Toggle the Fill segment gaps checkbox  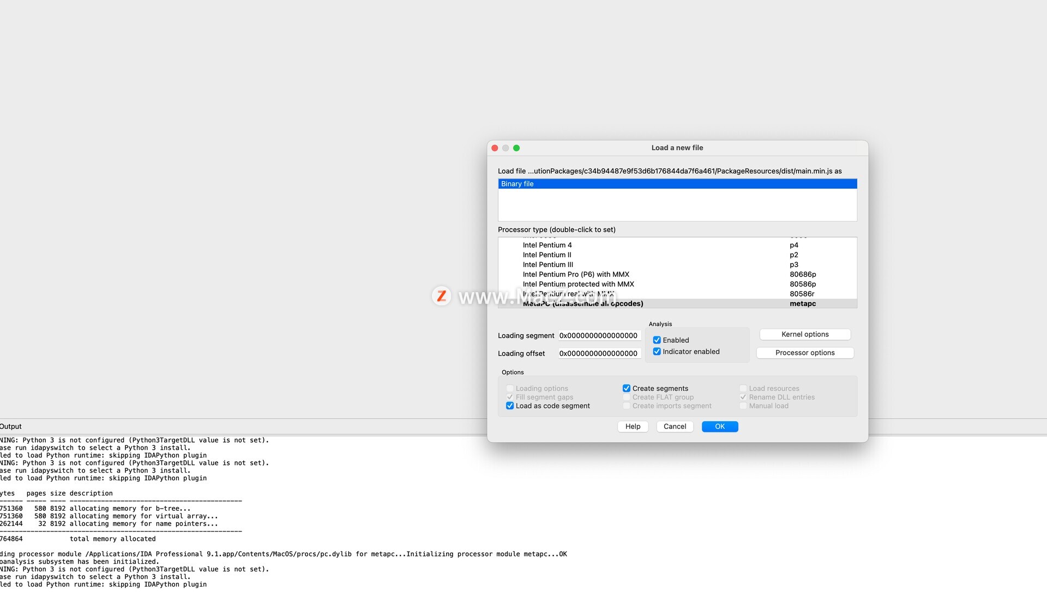click(x=510, y=397)
